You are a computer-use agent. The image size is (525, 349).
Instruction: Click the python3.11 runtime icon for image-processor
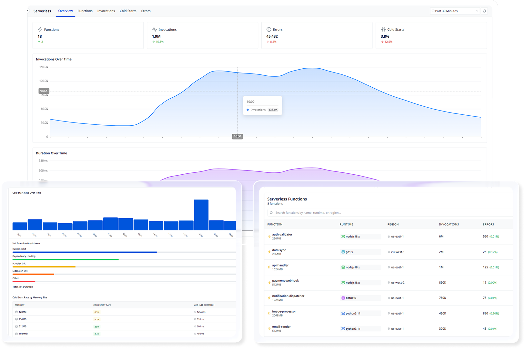(x=343, y=313)
